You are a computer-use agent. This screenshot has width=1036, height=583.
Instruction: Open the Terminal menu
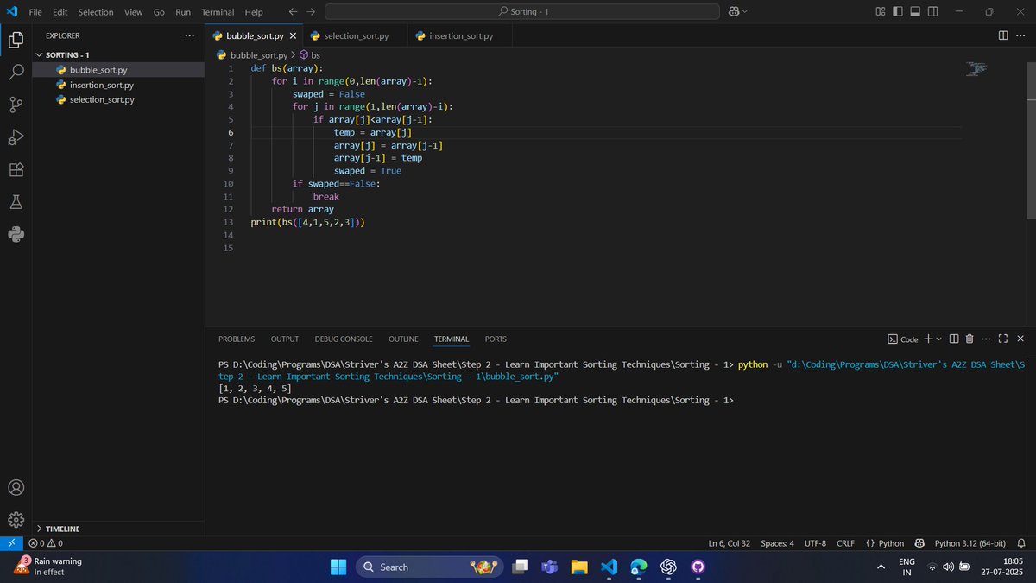point(218,12)
